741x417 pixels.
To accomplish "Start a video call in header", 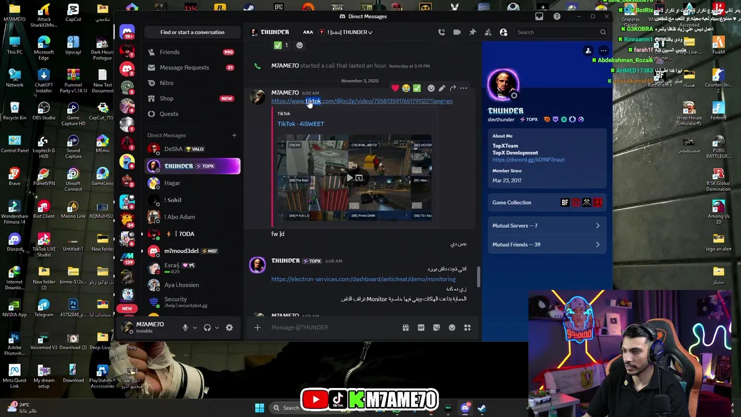I will coord(457,32).
